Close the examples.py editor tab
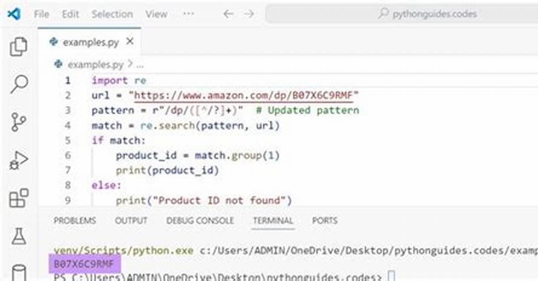Screen dimensions: 538x281 [130, 42]
